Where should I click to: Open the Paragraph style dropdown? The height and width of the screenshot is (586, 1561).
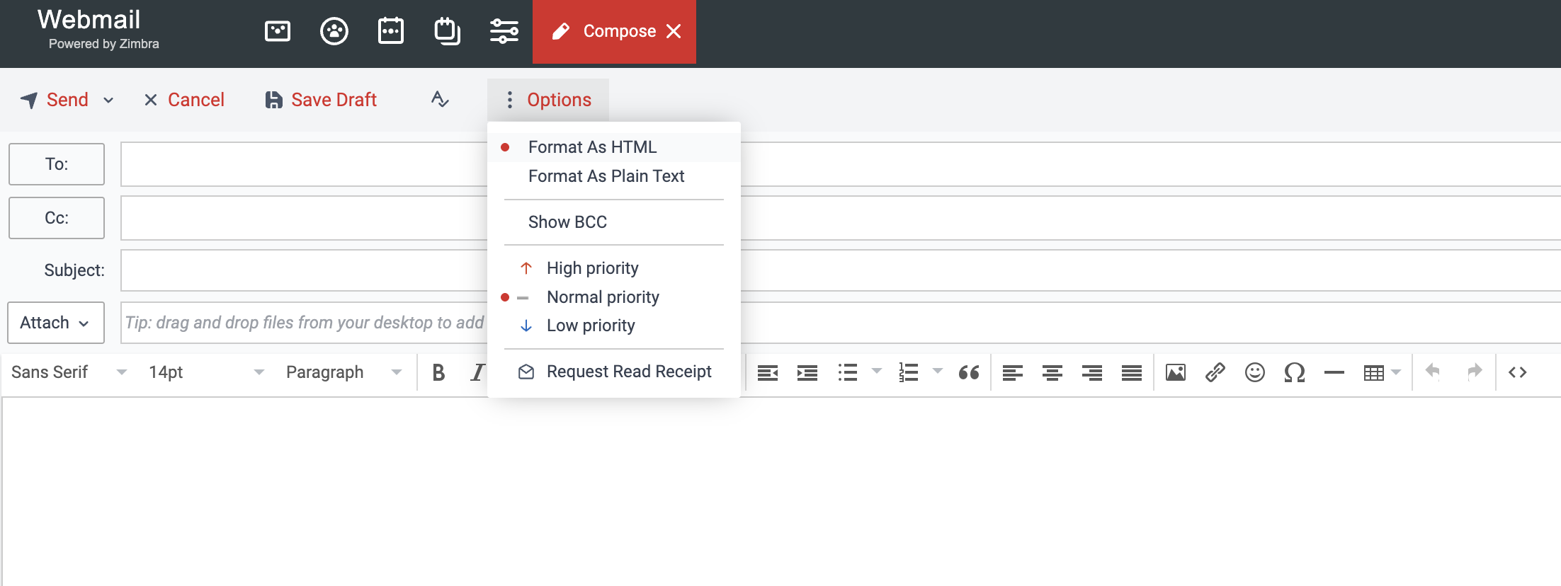(344, 372)
